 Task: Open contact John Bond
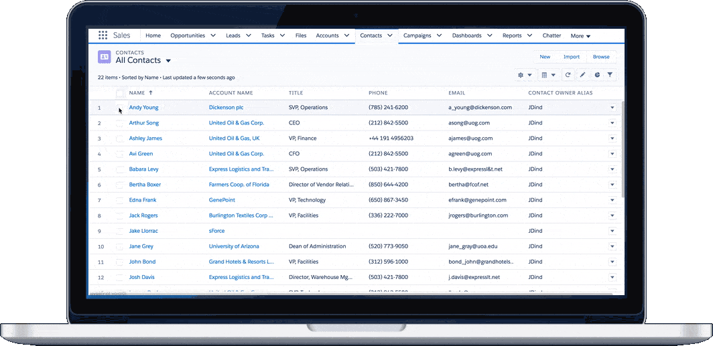pyautogui.click(x=142, y=262)
